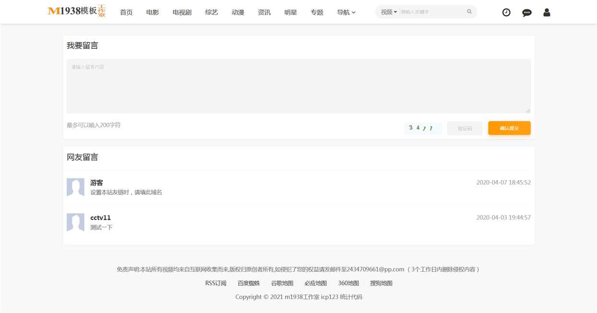Open the 电影 menu item

click(x=152, y=12)
